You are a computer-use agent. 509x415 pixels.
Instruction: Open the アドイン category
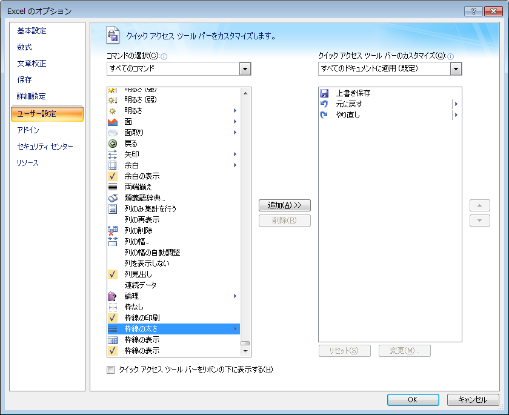pos(28,130)
